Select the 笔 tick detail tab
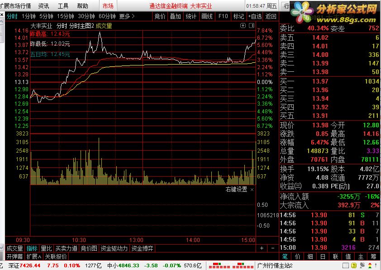 click(x=285, y=256)
